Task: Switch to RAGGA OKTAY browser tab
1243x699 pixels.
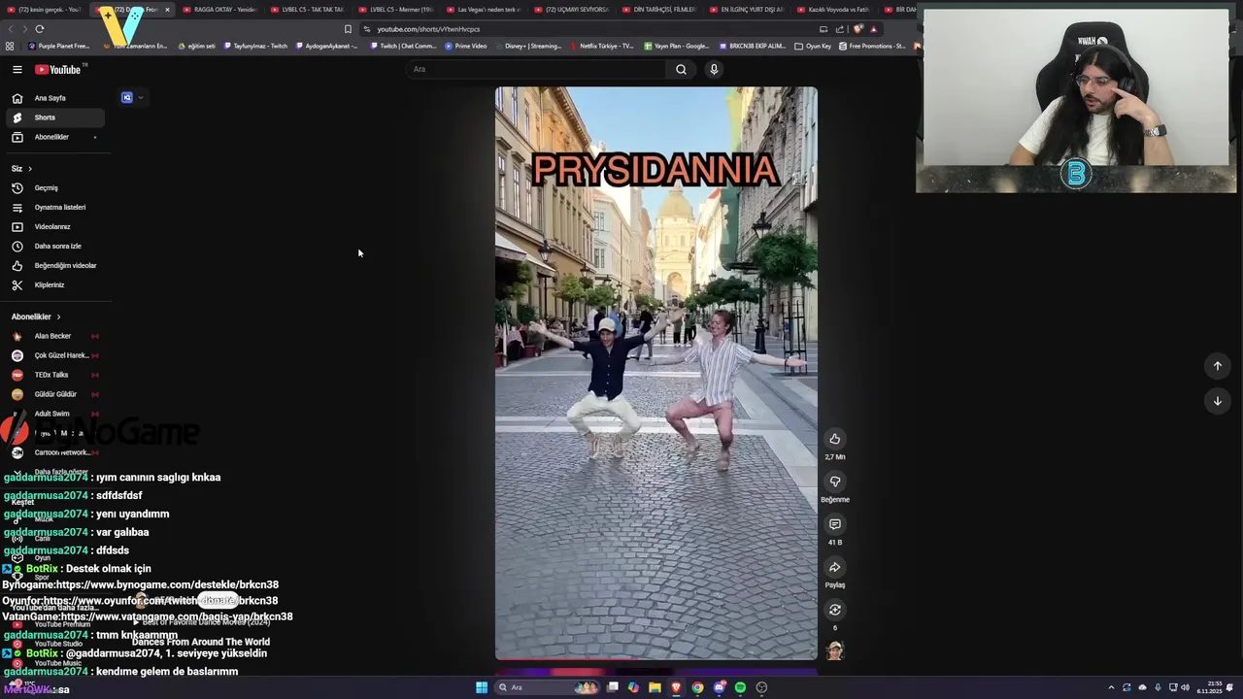Action: (219, 10)
